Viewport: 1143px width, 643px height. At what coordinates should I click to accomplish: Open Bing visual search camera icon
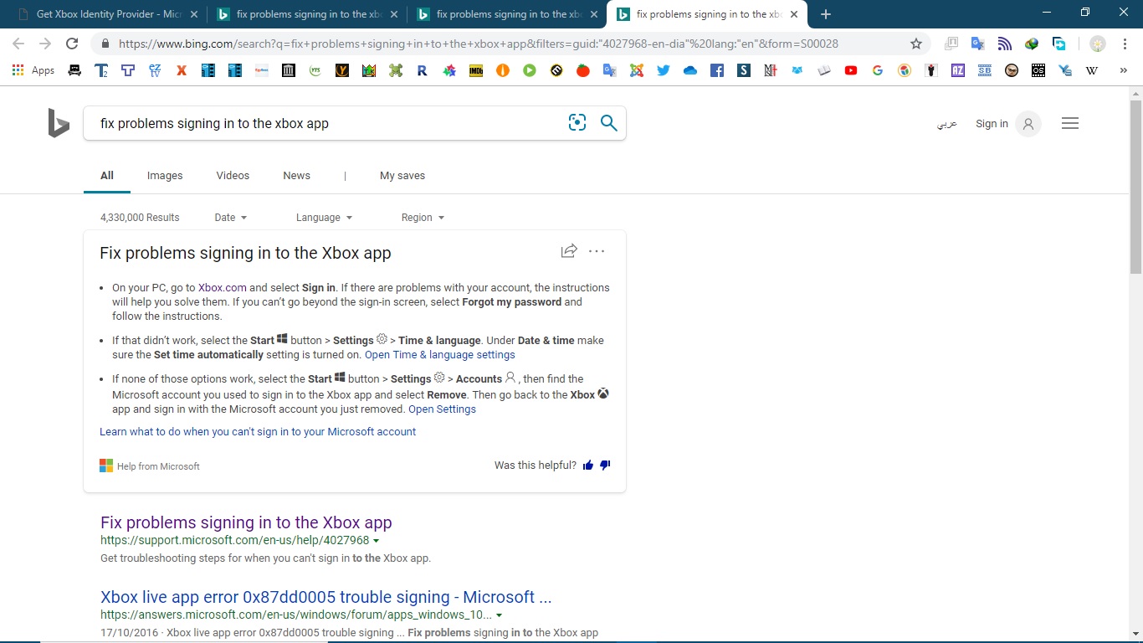[577, 123]
